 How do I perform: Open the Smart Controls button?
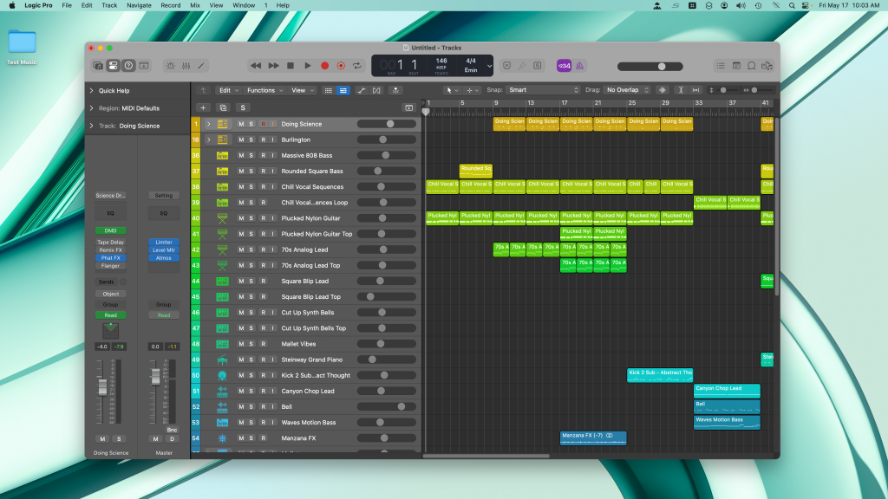171,66
